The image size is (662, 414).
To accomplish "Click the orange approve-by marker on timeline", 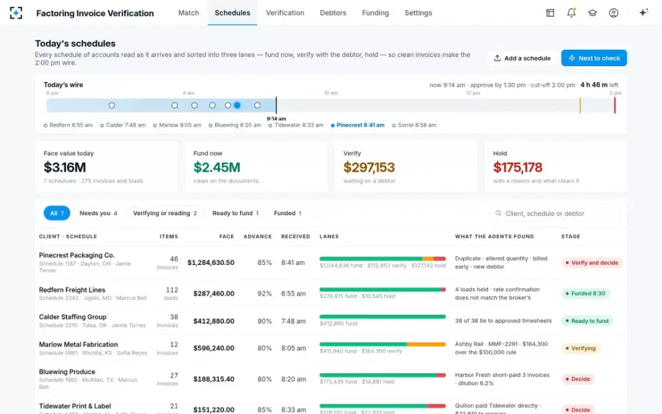I will coord(580,105).
